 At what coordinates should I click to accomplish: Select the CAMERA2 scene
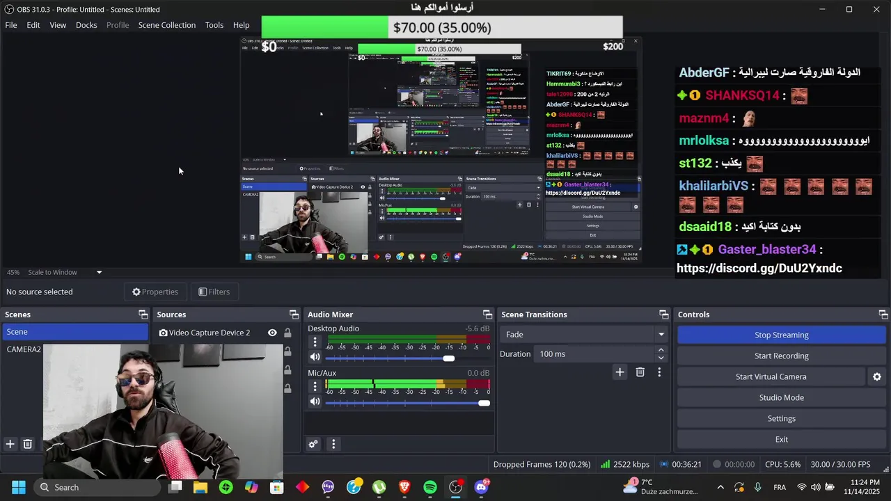click(x=24, y=349)
